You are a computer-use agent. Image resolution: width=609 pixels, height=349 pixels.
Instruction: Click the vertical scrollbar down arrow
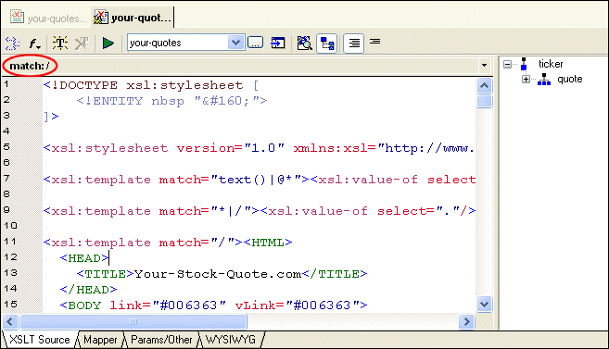484,304
